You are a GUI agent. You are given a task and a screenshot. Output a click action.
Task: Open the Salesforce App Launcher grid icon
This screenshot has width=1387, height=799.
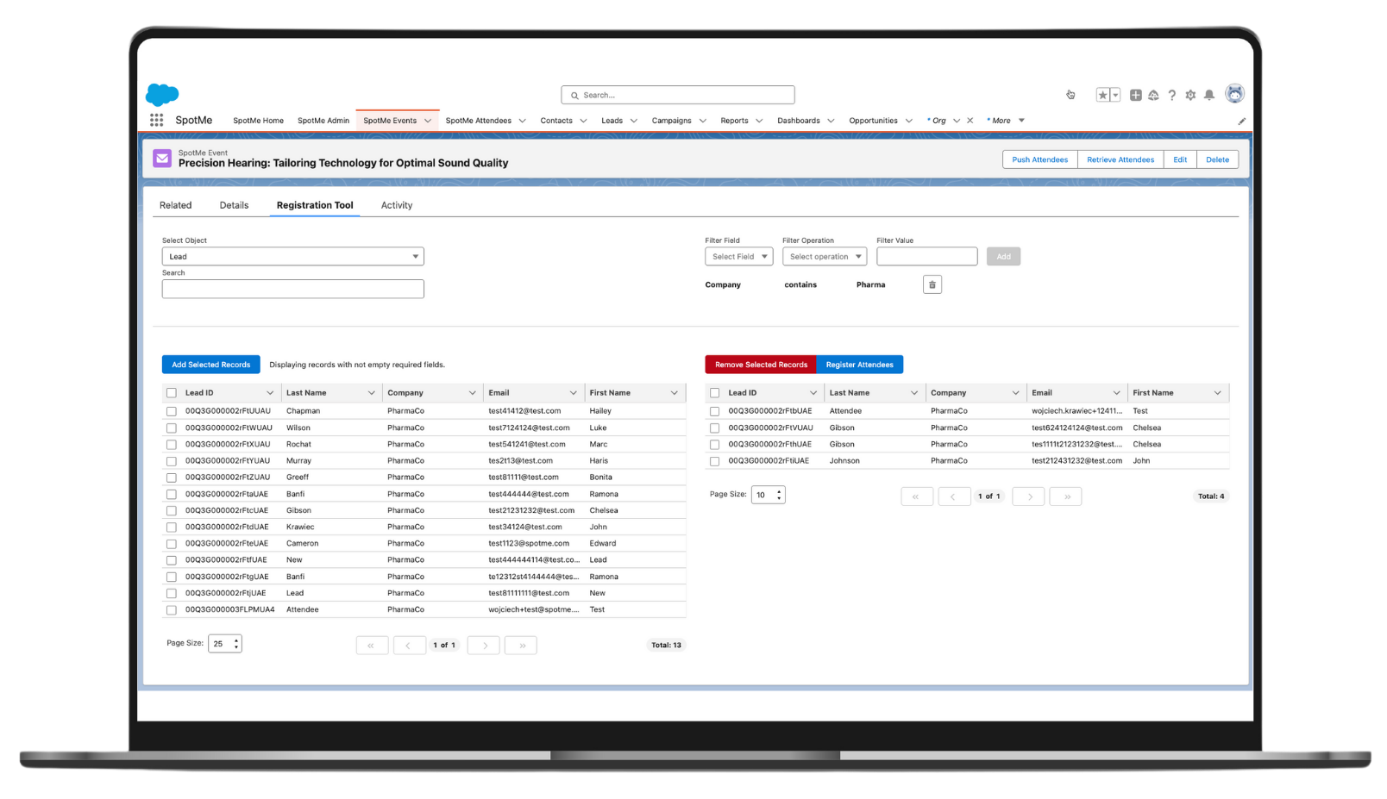[x=156, y=120]
